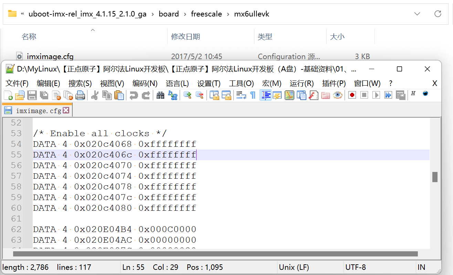Expand the Explorer address bar history dropdown
The width and height of the screenshot is (453, 275).
point(417,14)
